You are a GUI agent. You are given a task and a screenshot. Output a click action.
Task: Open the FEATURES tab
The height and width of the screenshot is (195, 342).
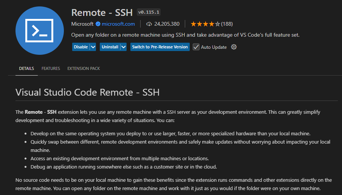51,68
